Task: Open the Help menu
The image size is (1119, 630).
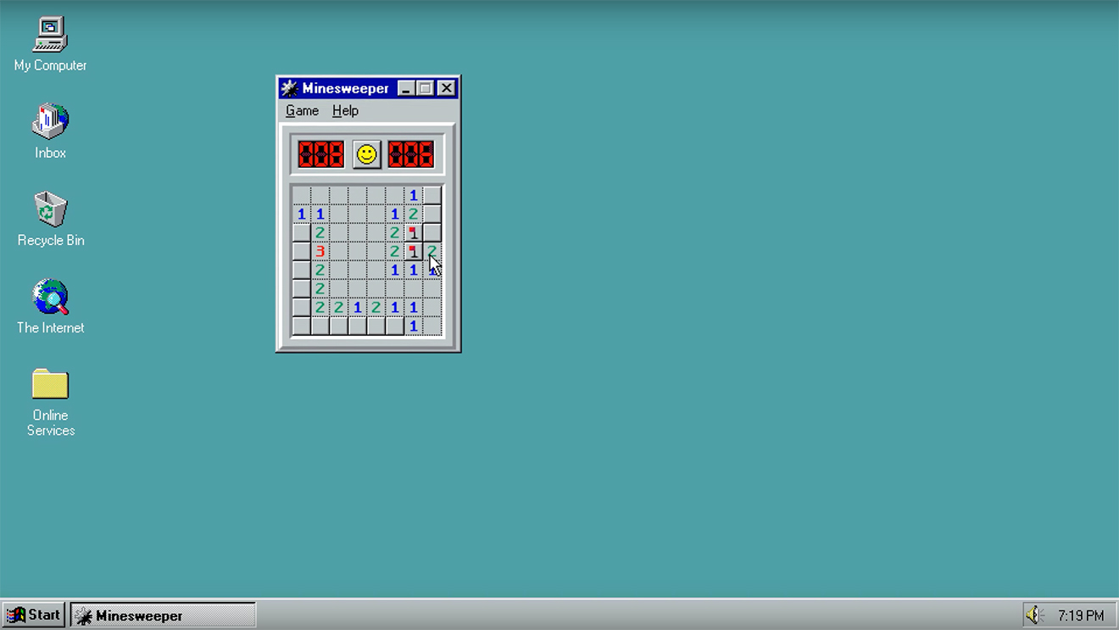Action: 345,110
